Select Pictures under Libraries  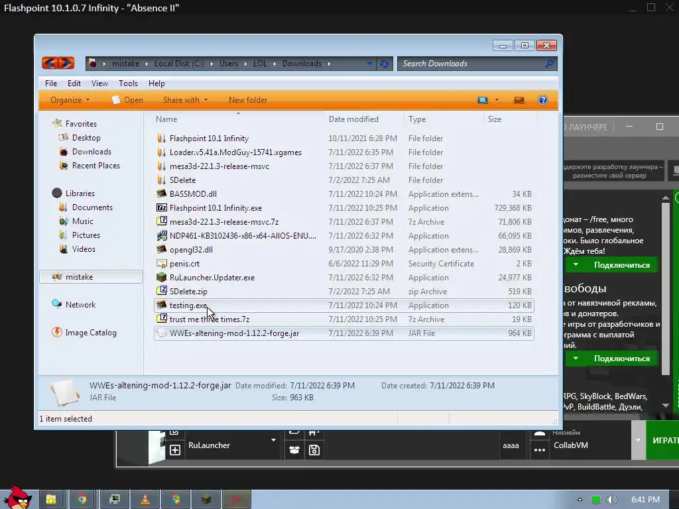click(86, 235)
